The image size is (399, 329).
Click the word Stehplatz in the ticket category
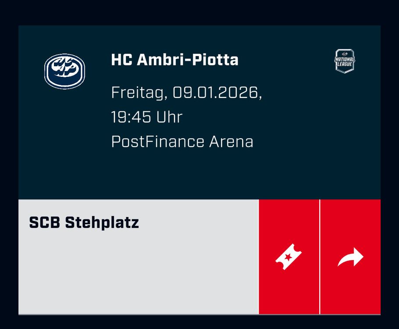[x=102, y=222]
